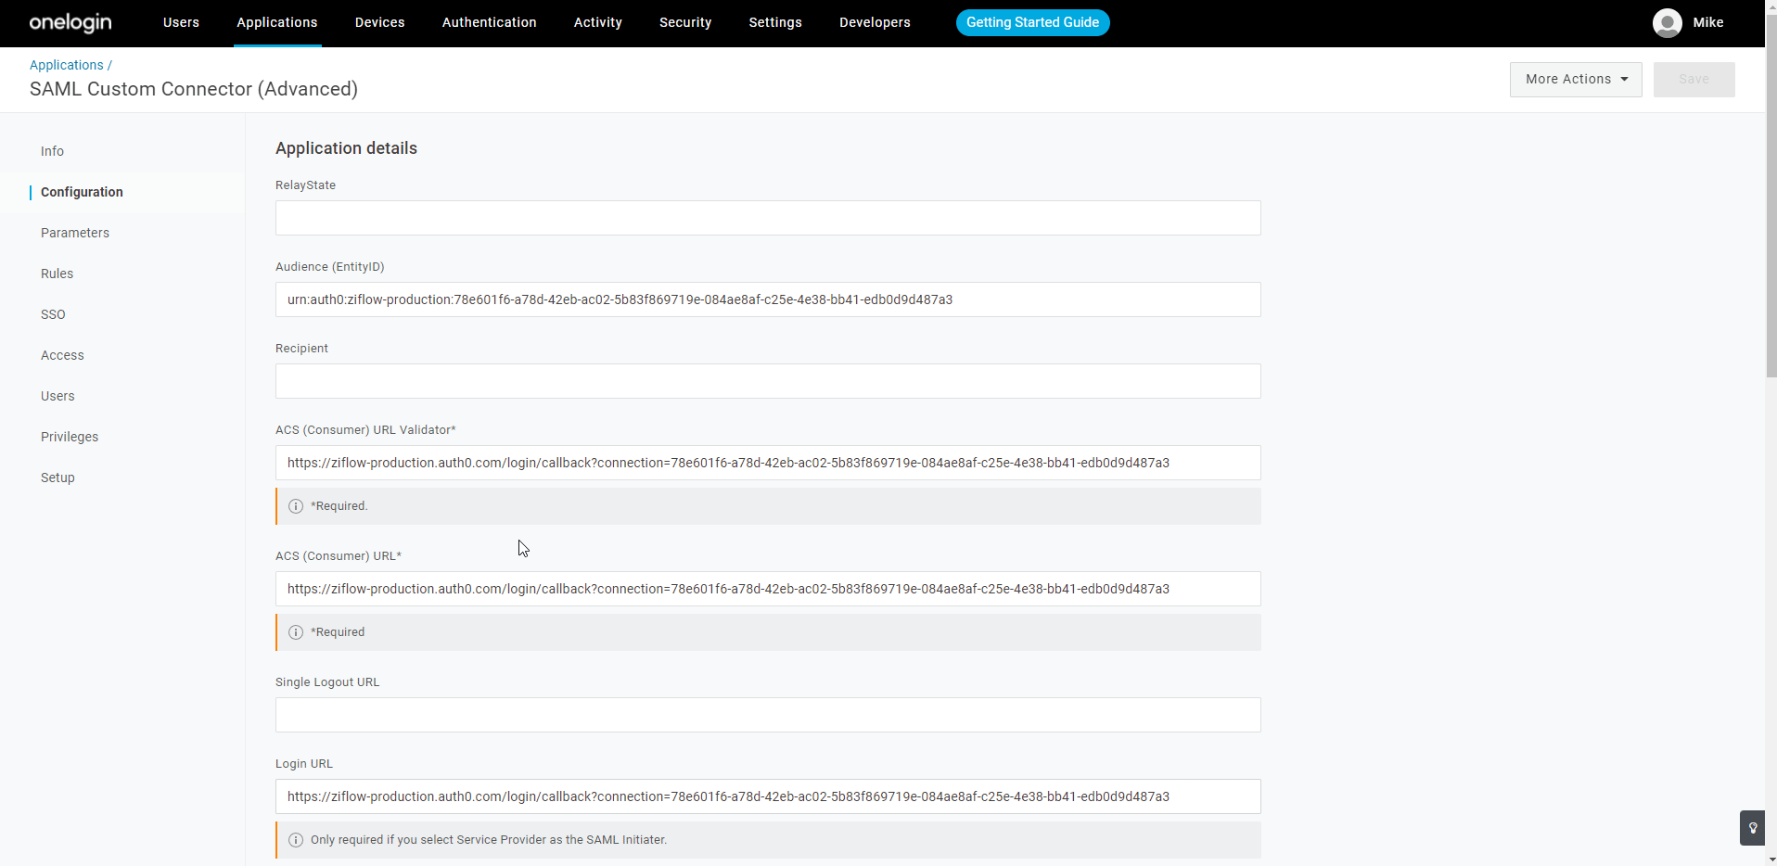The height and width of the screenshot is (866, 1777).
Task: Click the Save button
Action: (x=1693, y=80)
